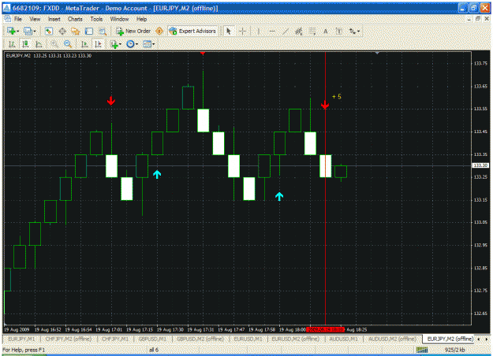Open the Data Window crosshair-circle icon
This screenshot has height=356, width=493.
tap(62, 31)
